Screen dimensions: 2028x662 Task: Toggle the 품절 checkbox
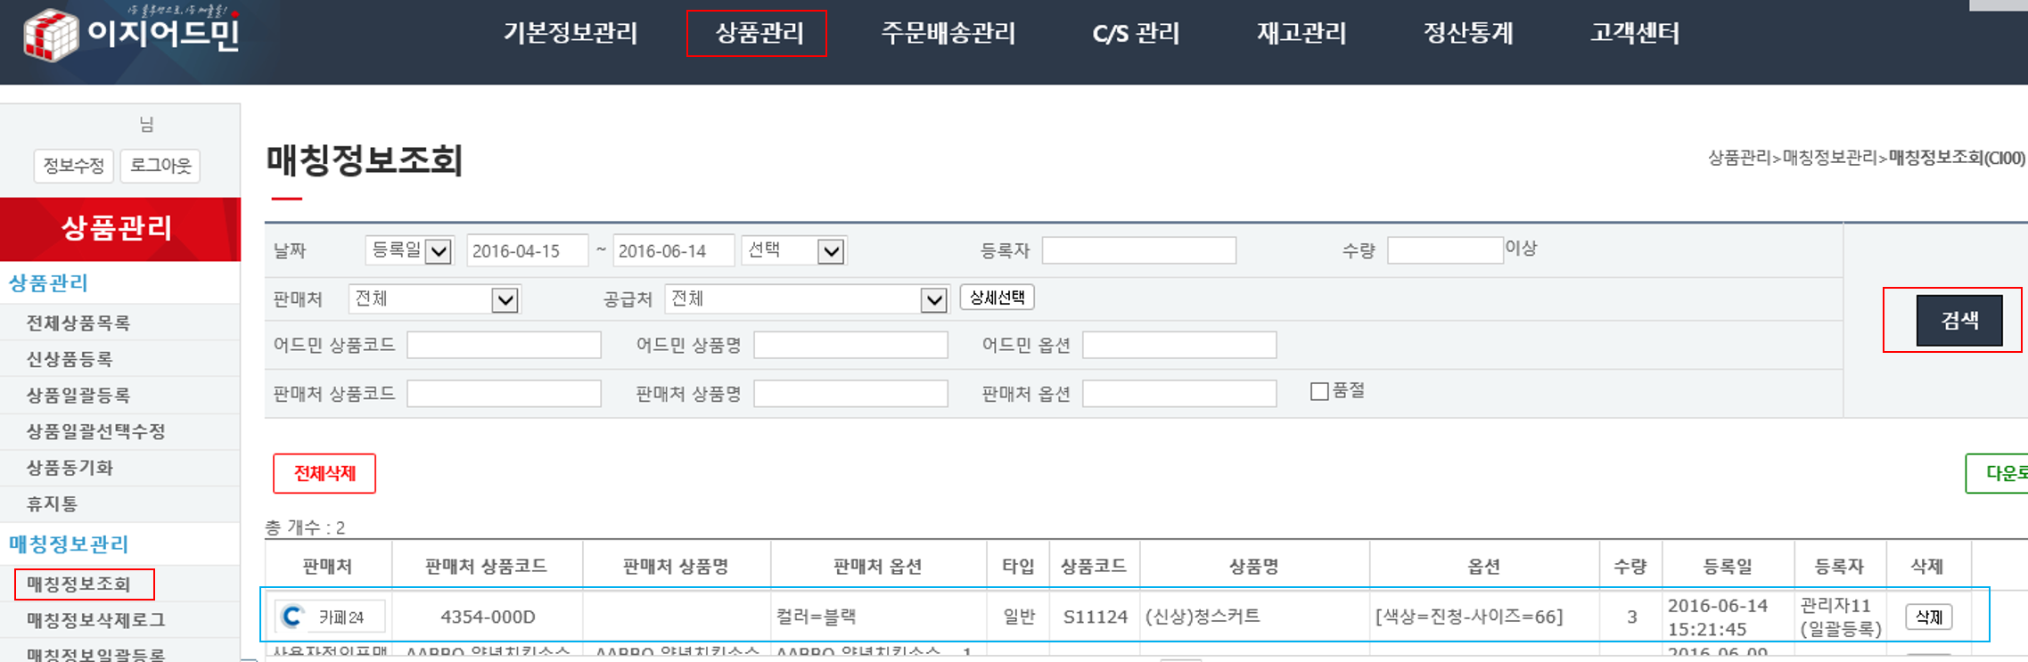pyautogui.click(x=1319, y=391)
